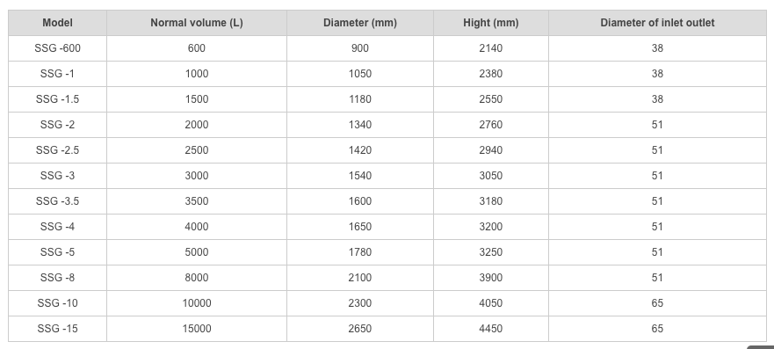The image size is (774, 349).
Task: Click the Hight (mm) column header
Action: tap(490, 23)
